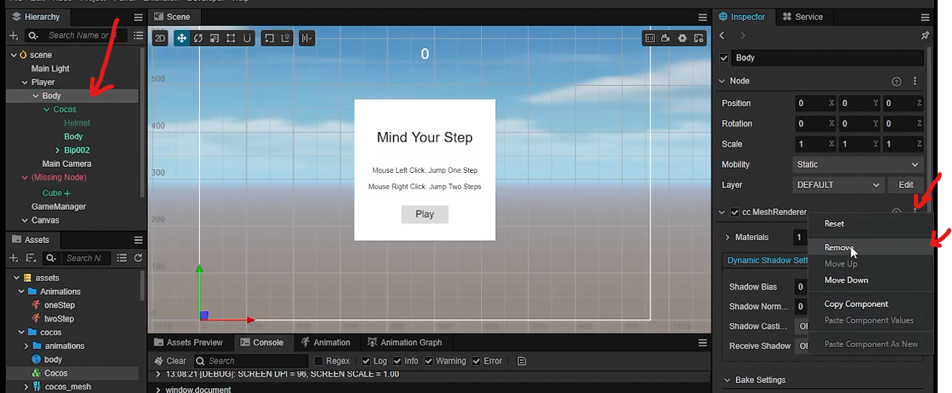This screenshot has height=393, width=952.
Task: Click the Edit layer button
Action: [906, 185]
